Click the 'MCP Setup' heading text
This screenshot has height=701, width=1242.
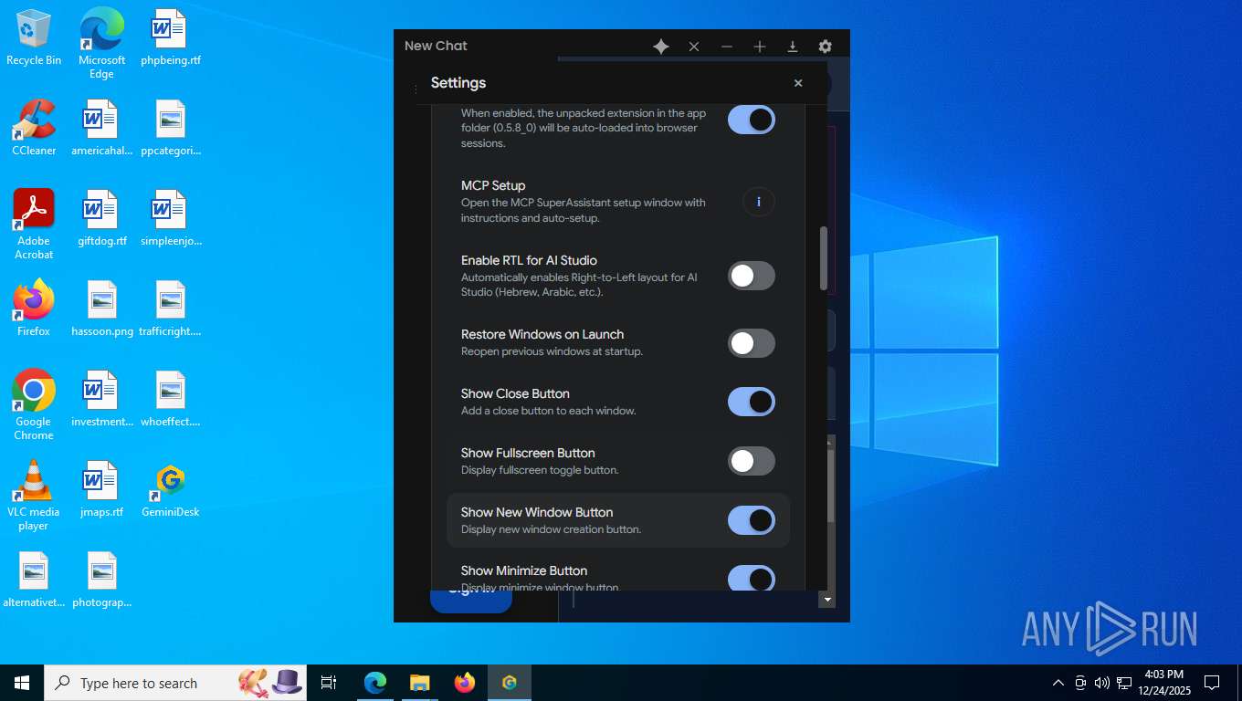493,185
